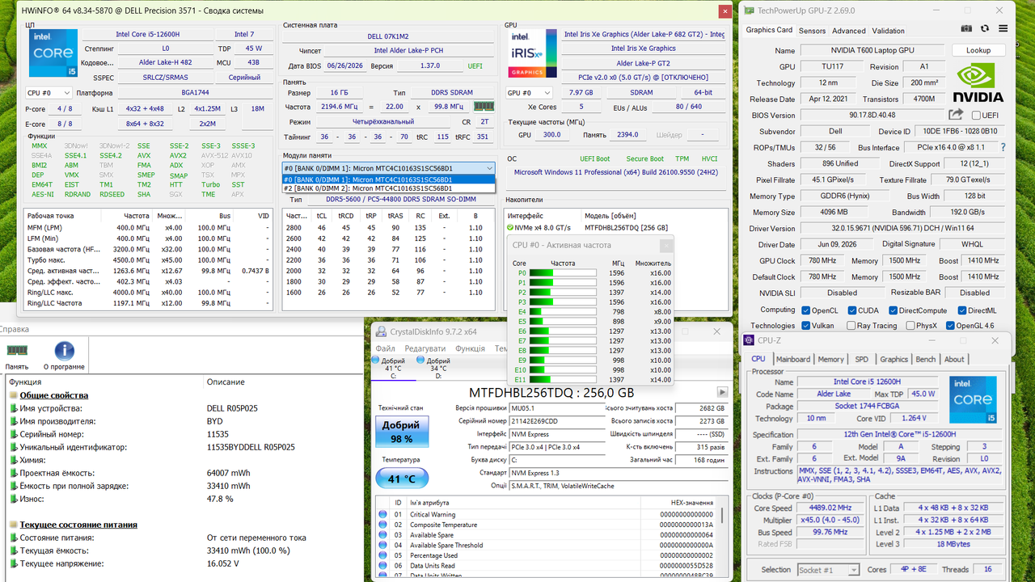The height and width of the screenshot is (582, 1035).
Task: Click the GPU-Z refresh icon
Action: pyautogui.click(x=983, y=29)
